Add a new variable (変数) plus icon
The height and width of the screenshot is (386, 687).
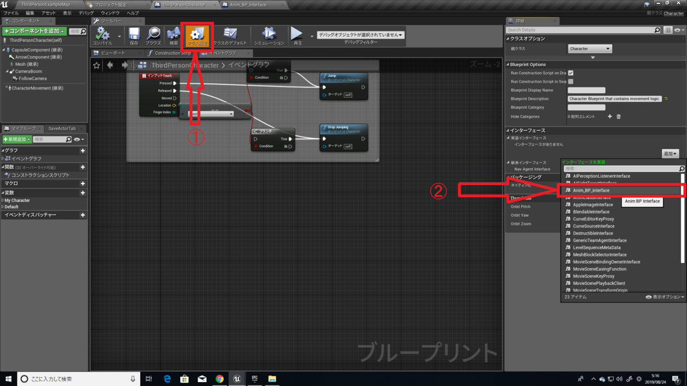[83, 193]
